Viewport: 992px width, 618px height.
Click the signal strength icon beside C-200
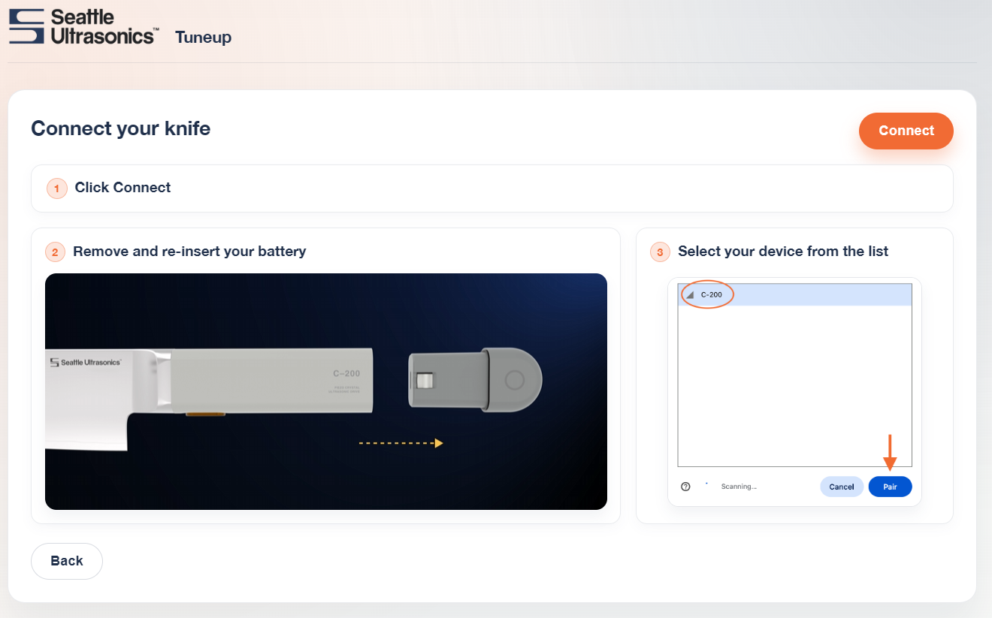(690, 295)
